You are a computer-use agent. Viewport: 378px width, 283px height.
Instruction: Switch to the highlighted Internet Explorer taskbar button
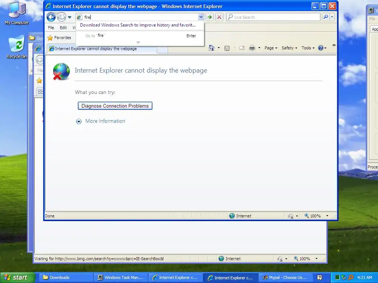[231, 278]
